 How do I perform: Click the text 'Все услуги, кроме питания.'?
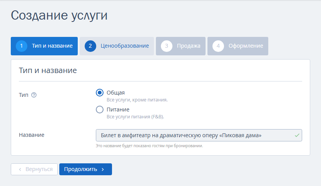click(137, 100)
